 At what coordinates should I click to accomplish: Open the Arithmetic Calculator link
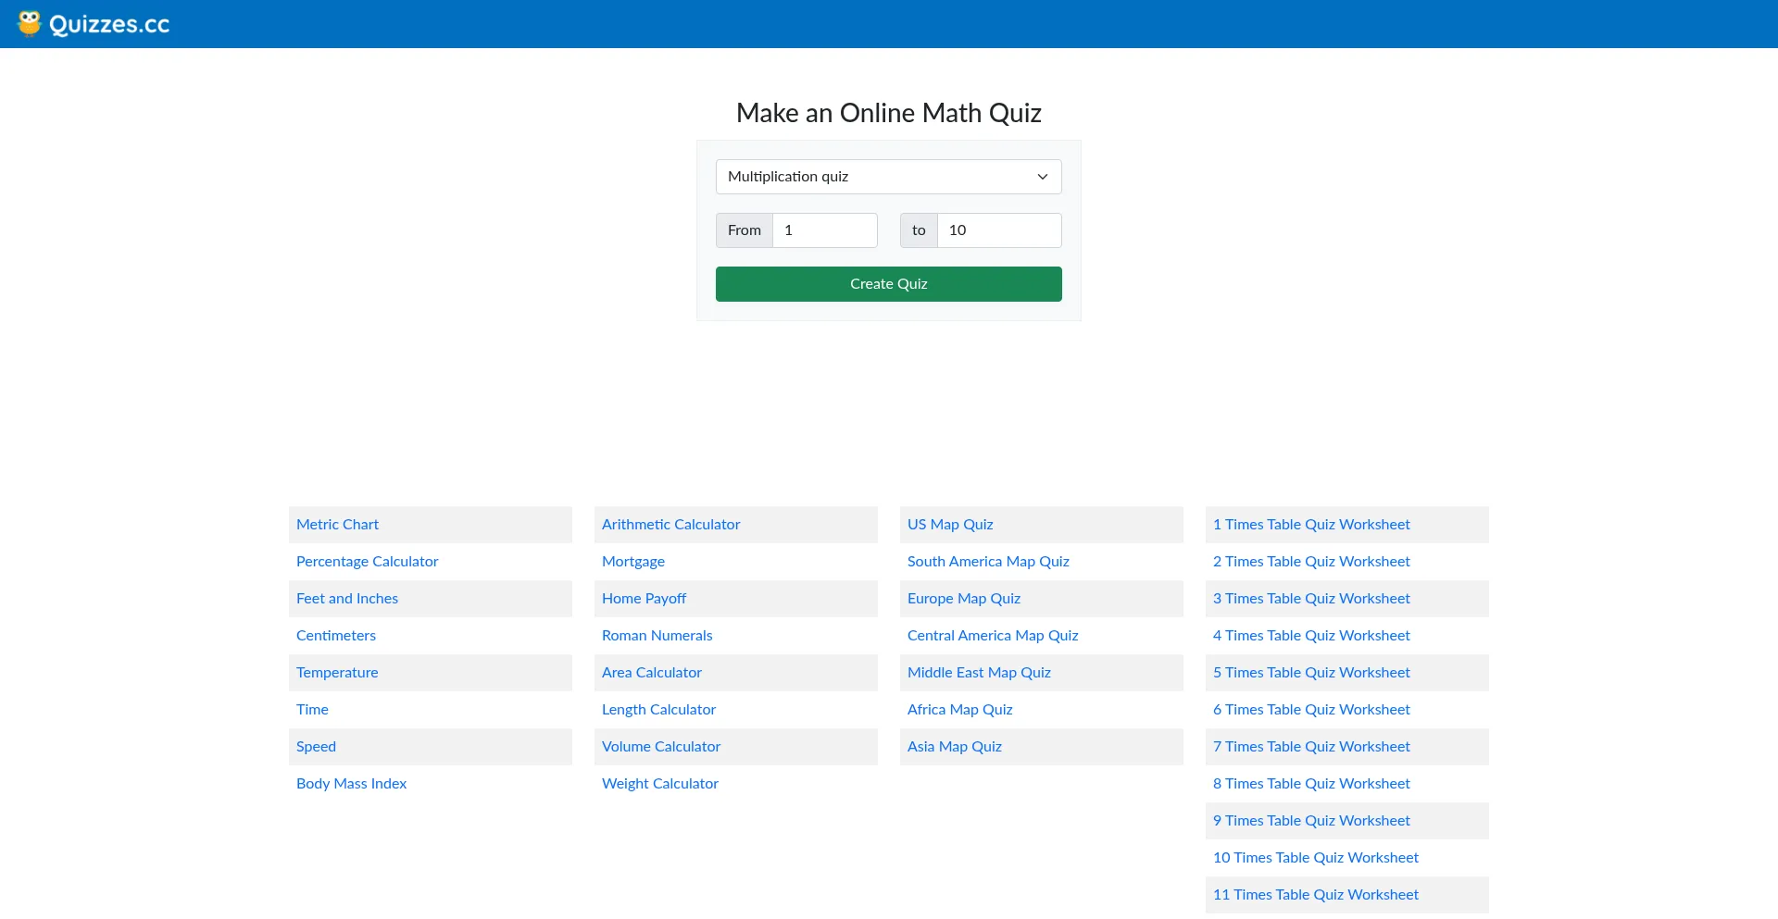(x=670, y=525)
